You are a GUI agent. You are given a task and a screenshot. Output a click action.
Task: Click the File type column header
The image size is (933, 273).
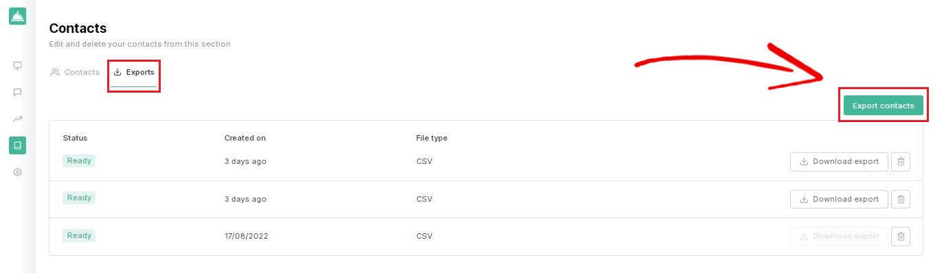pos(431,138)
